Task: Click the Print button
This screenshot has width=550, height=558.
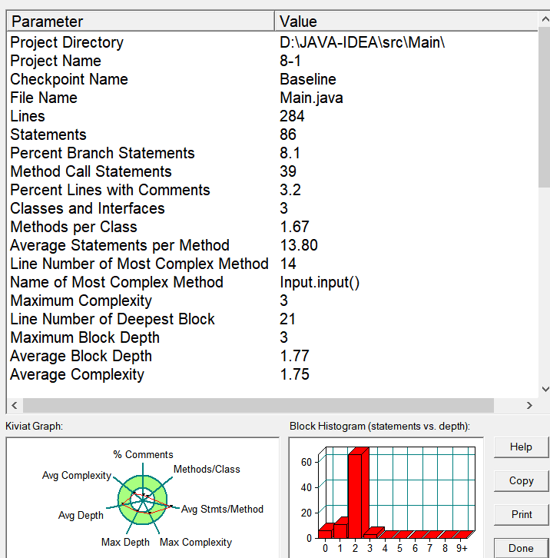Action: pos(521,515)
